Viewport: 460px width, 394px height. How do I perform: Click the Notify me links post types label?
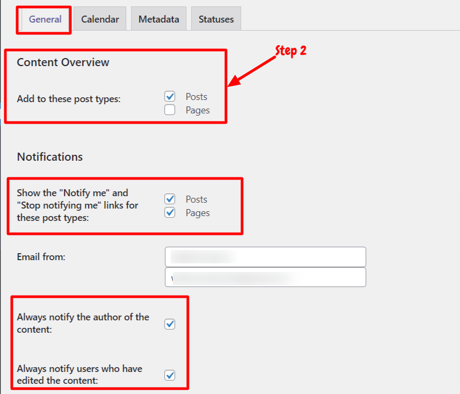[77, 205]
